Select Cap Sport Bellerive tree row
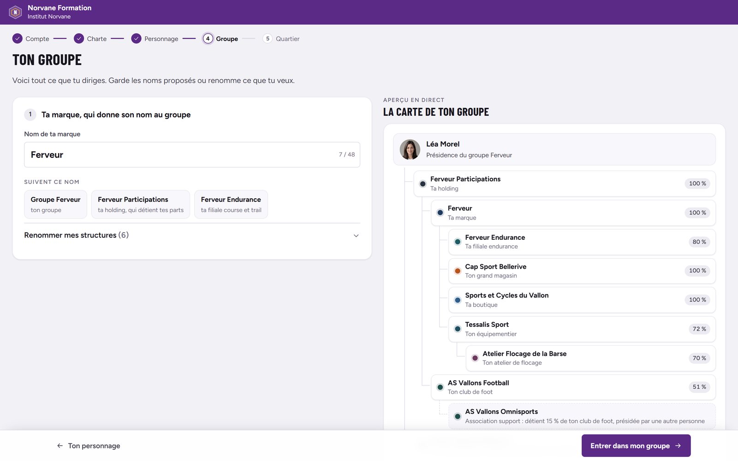This screenshot has height=461, width=738. click(x=582, y=271)
